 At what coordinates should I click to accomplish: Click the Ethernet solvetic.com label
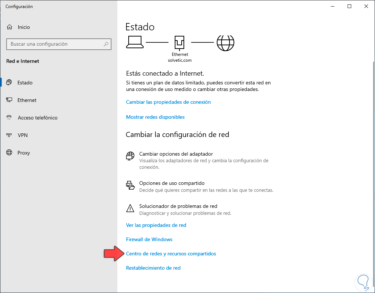point(179,57)
